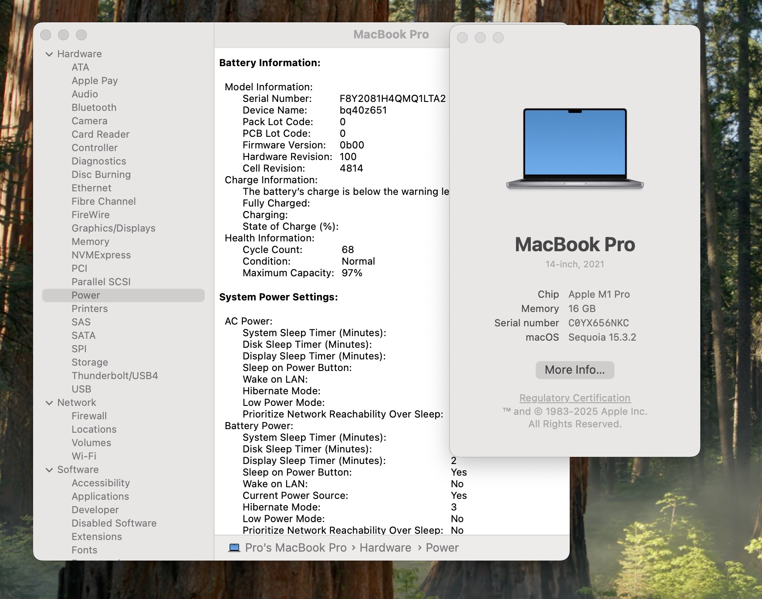Select Parallel SCSI entry

(102, 282)
